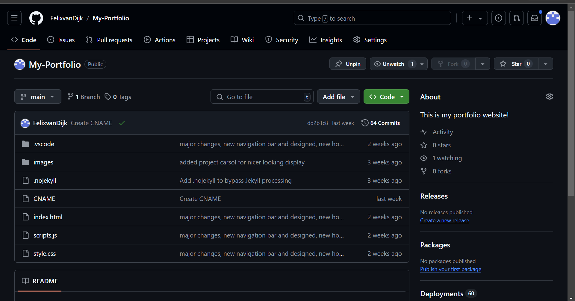575x301 pixels.
Task: Click the FelixvanDijk avatar in commit row
Action: [25, 123]
